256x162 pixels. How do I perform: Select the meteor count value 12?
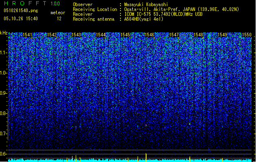59,19
